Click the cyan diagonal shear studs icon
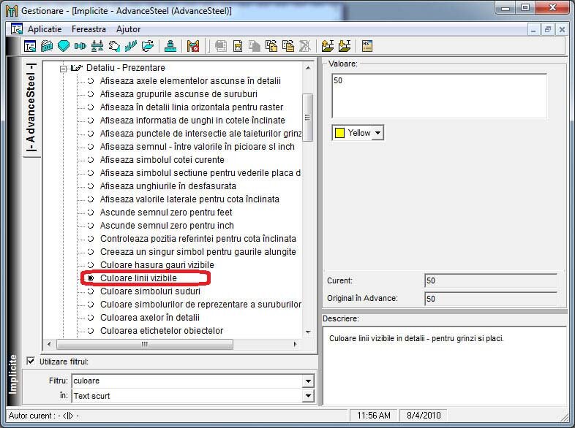Screen dimensions: 575x428 [131, 46]
